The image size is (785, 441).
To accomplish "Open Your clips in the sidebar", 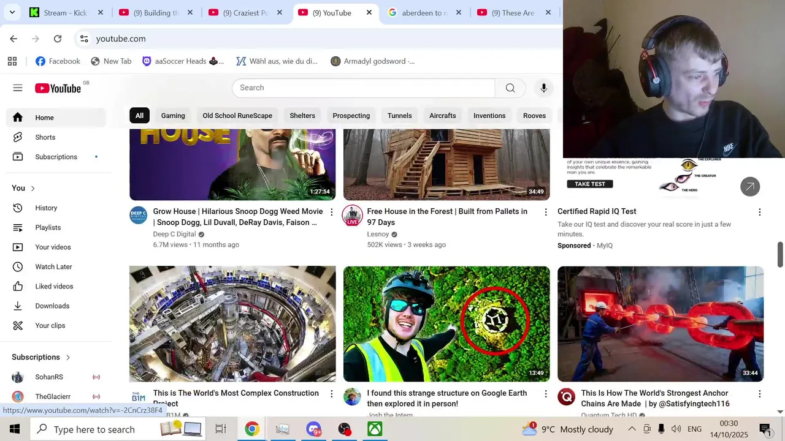I will 56,326.
